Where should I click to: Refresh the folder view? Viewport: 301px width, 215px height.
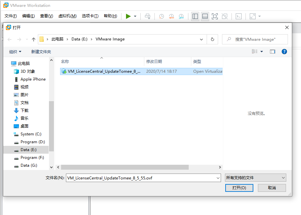(x=212, y=39)
